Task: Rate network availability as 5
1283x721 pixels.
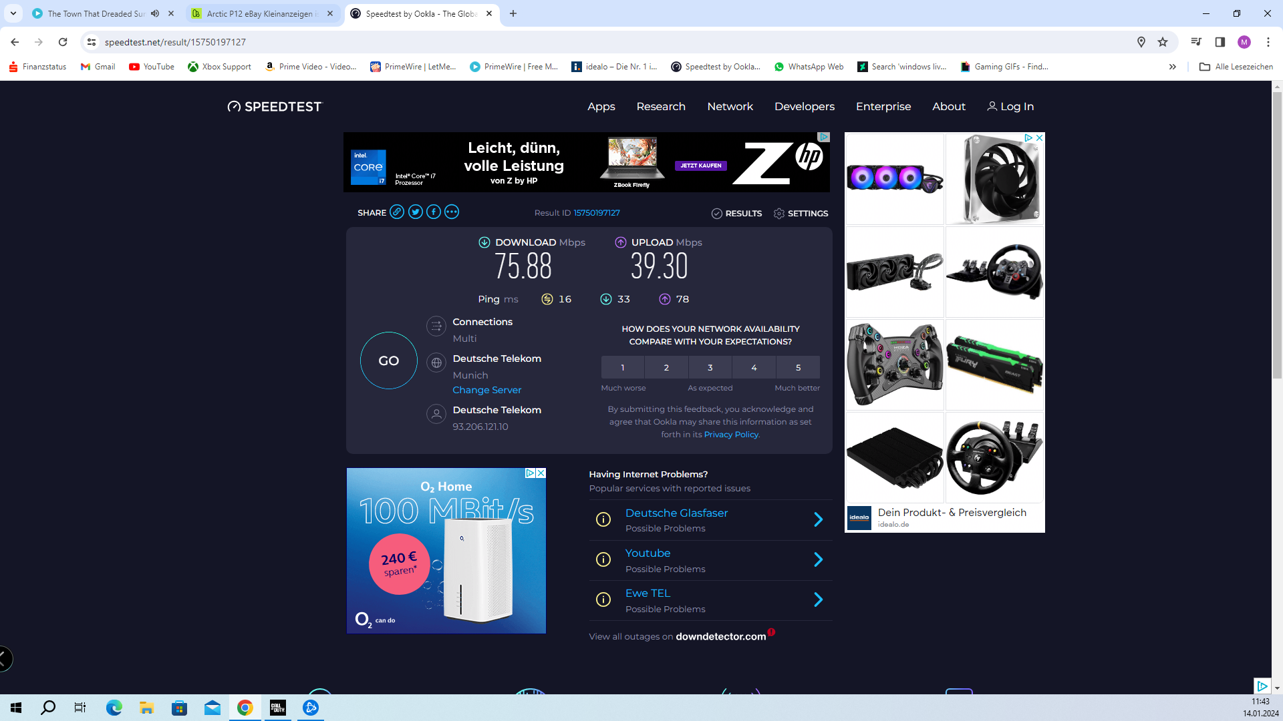Action: pos(798,368)
